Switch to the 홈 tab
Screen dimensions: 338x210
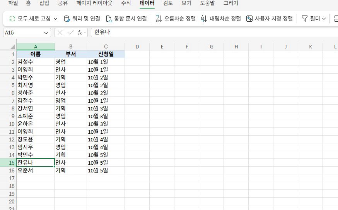coord(28,3)
